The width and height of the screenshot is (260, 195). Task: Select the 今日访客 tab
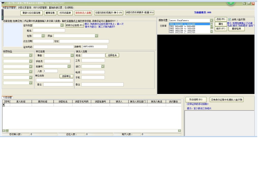pyautogui.click(x=7, y=97)
